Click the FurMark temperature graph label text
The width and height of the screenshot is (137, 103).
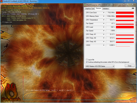coord(50,90)
